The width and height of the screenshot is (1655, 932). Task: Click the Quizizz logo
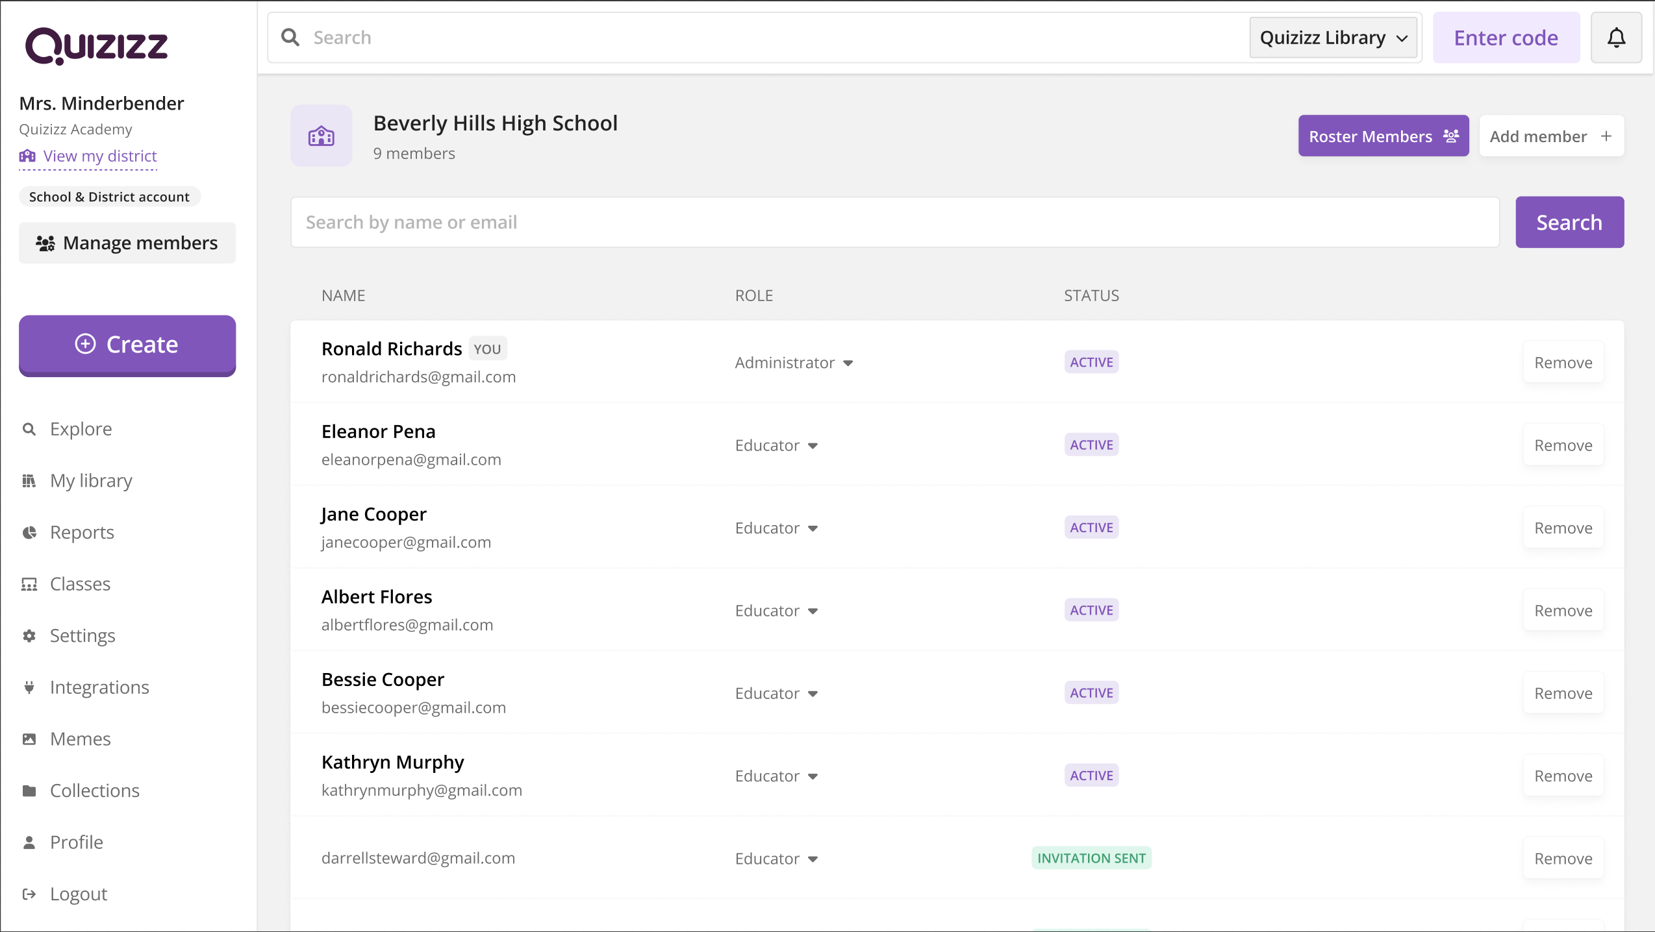click(96, 45)
